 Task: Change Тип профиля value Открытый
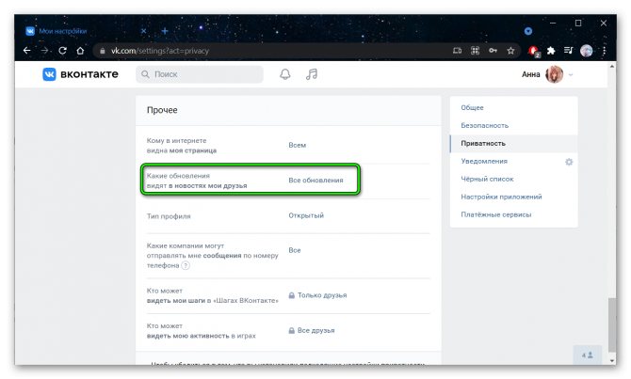(x=306, y=215)
